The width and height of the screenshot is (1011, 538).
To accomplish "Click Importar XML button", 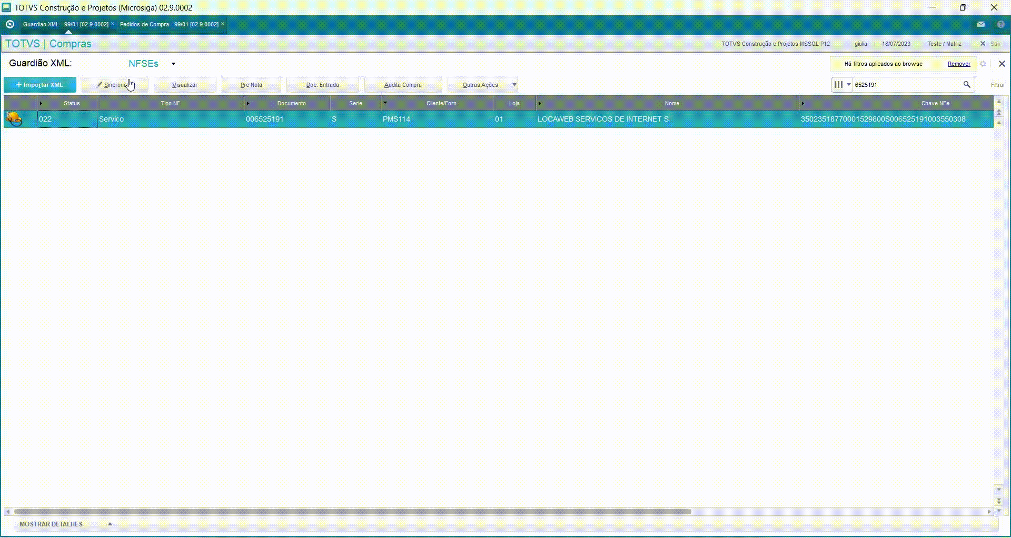I will coord(40,85).
